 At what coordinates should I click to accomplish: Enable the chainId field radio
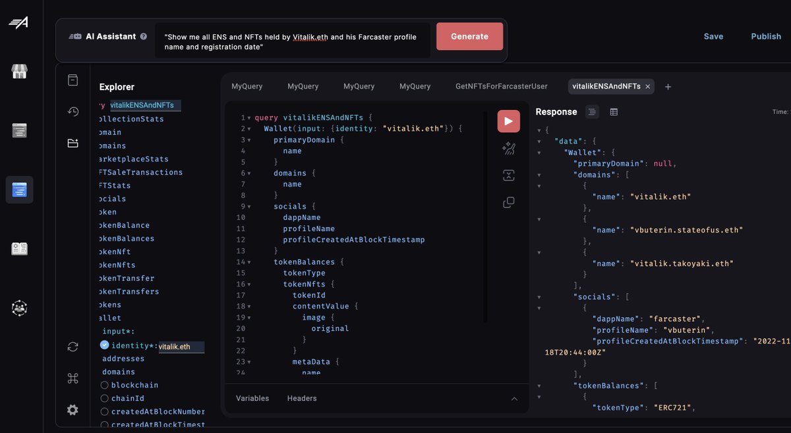point(104,398)
